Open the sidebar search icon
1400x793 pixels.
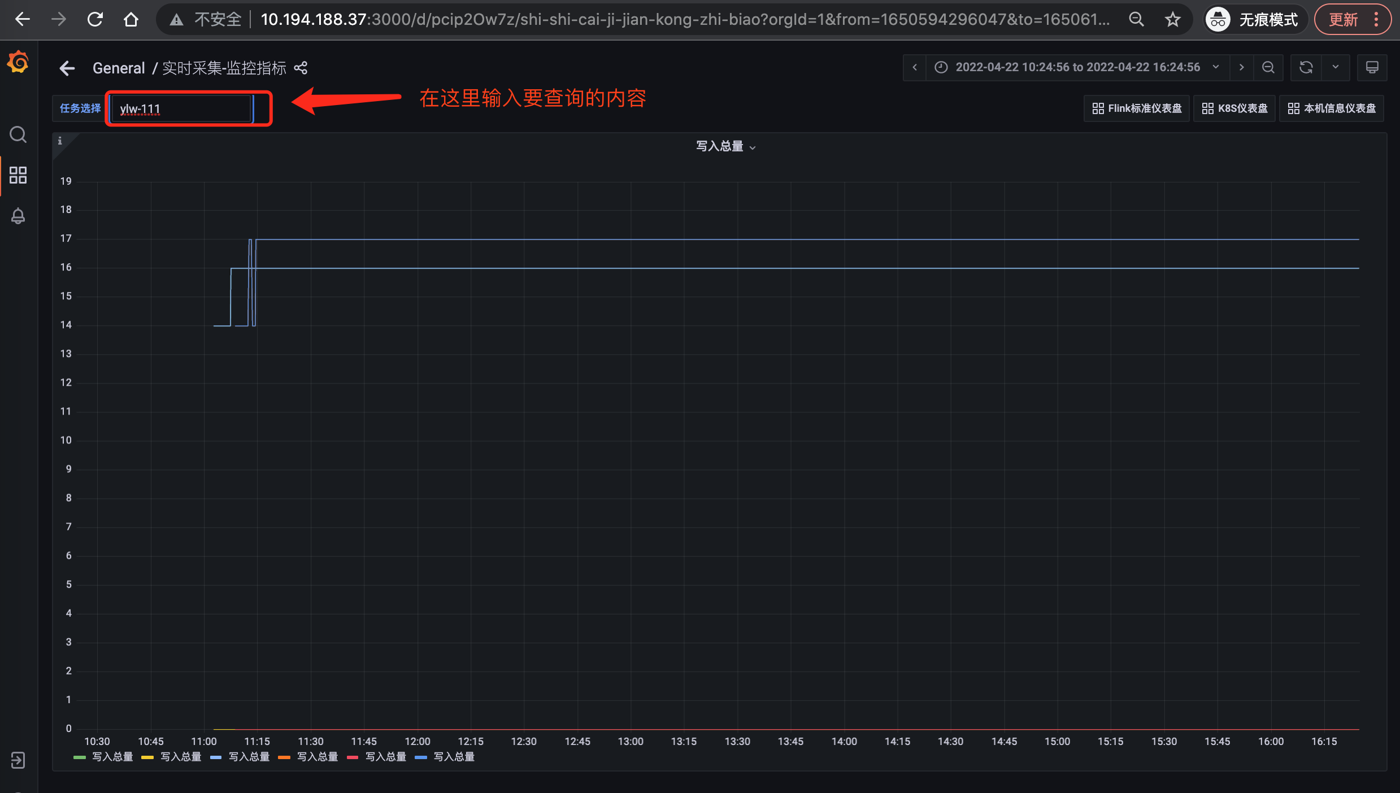18,134
